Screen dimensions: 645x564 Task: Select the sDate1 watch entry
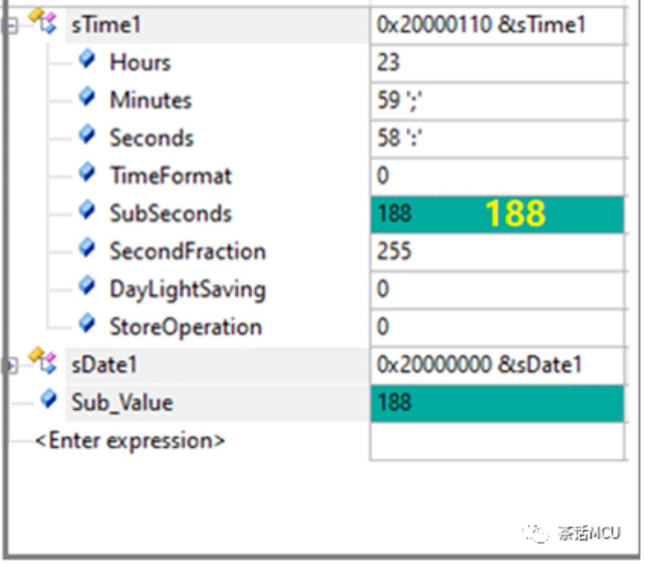tap(103, 365)
